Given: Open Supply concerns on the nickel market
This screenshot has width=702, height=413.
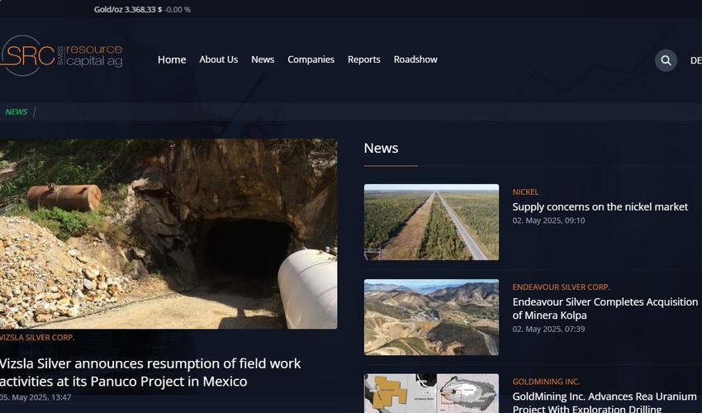Looking at the screenshot, I should point(600,207).
